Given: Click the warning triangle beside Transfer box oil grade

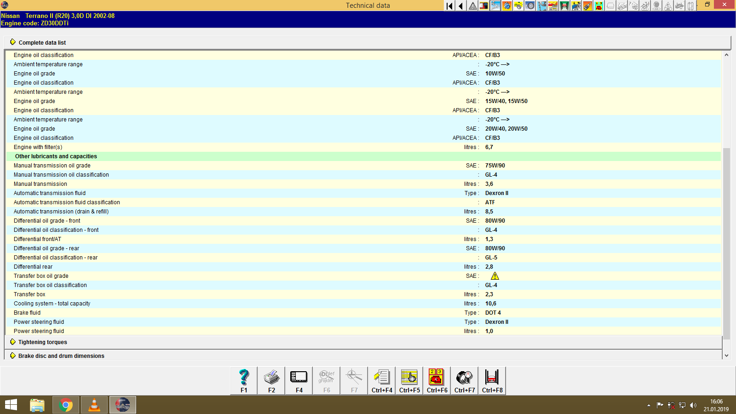Looking at the screenshot, I should click(x=495, y=276).
